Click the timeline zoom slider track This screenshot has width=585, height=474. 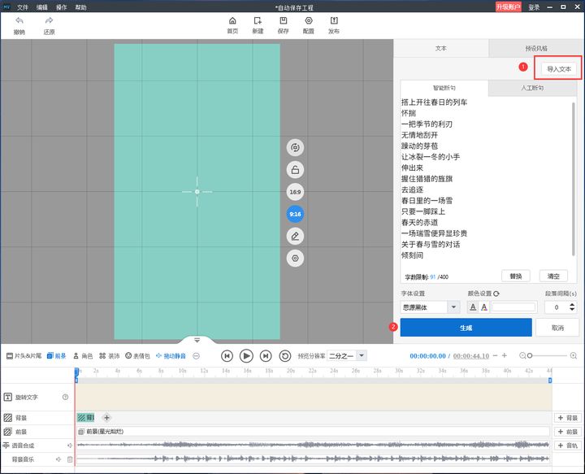[x=548, y=355]
